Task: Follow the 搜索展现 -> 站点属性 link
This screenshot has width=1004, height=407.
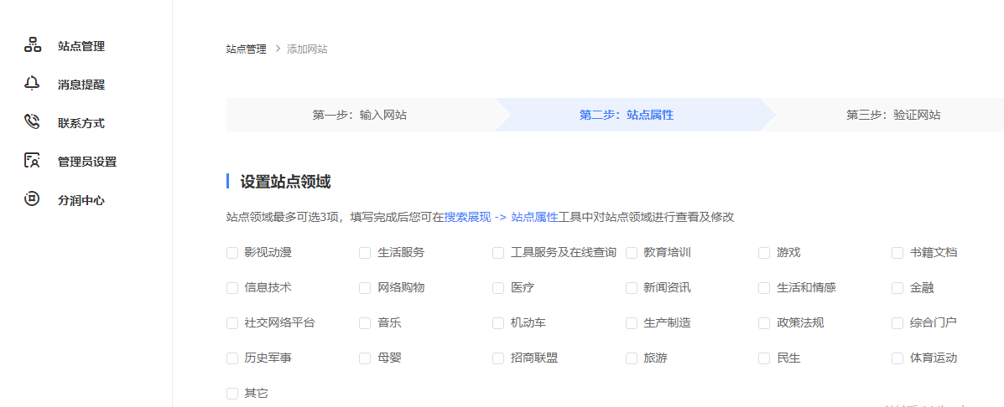Action: (502, 217)
